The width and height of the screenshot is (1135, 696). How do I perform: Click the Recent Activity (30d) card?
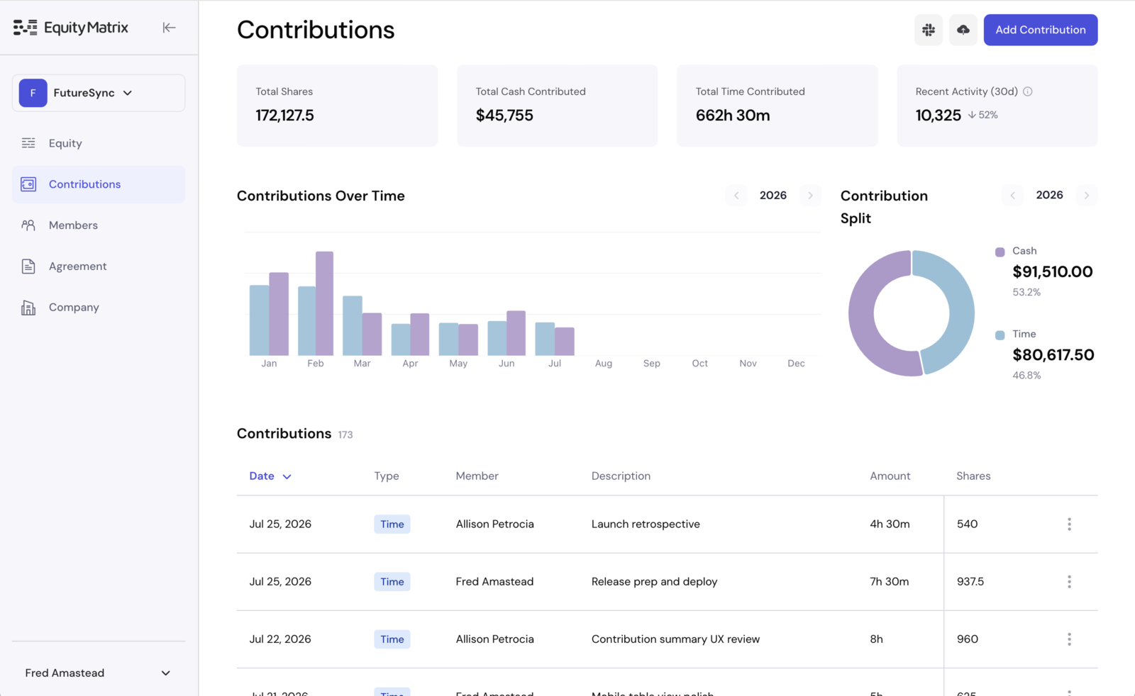pos(997,106)
